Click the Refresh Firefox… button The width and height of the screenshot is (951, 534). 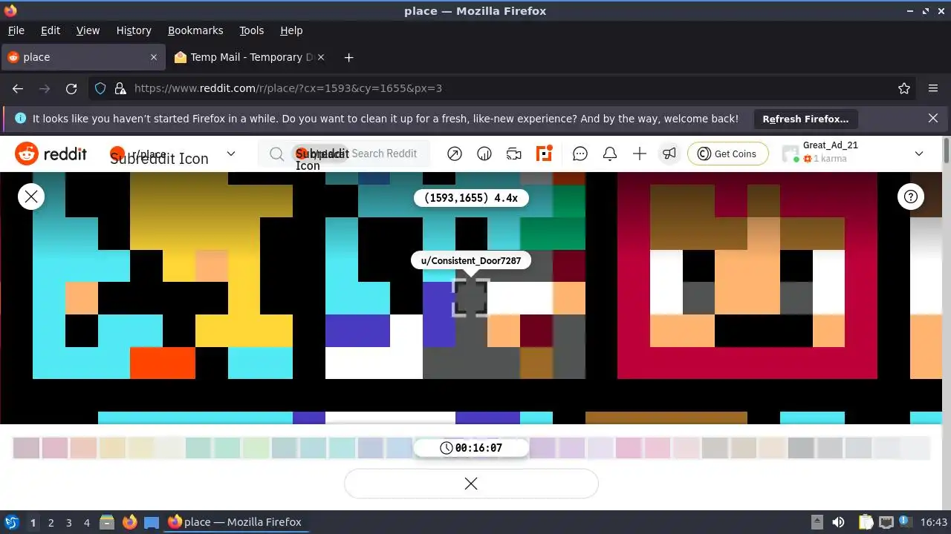pyautogui.click(x=805, y=119)
